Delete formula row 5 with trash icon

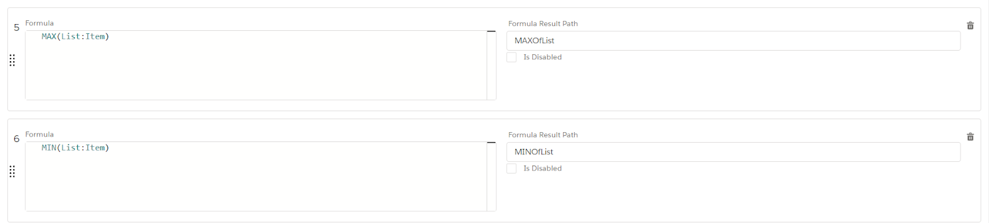point(970,26)
